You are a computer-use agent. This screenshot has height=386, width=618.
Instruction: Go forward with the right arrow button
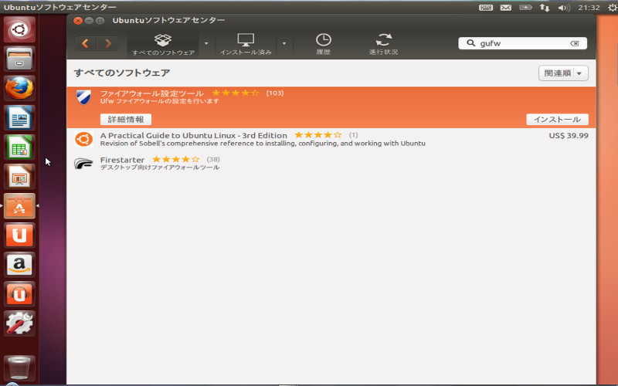[x=107, y=43]
